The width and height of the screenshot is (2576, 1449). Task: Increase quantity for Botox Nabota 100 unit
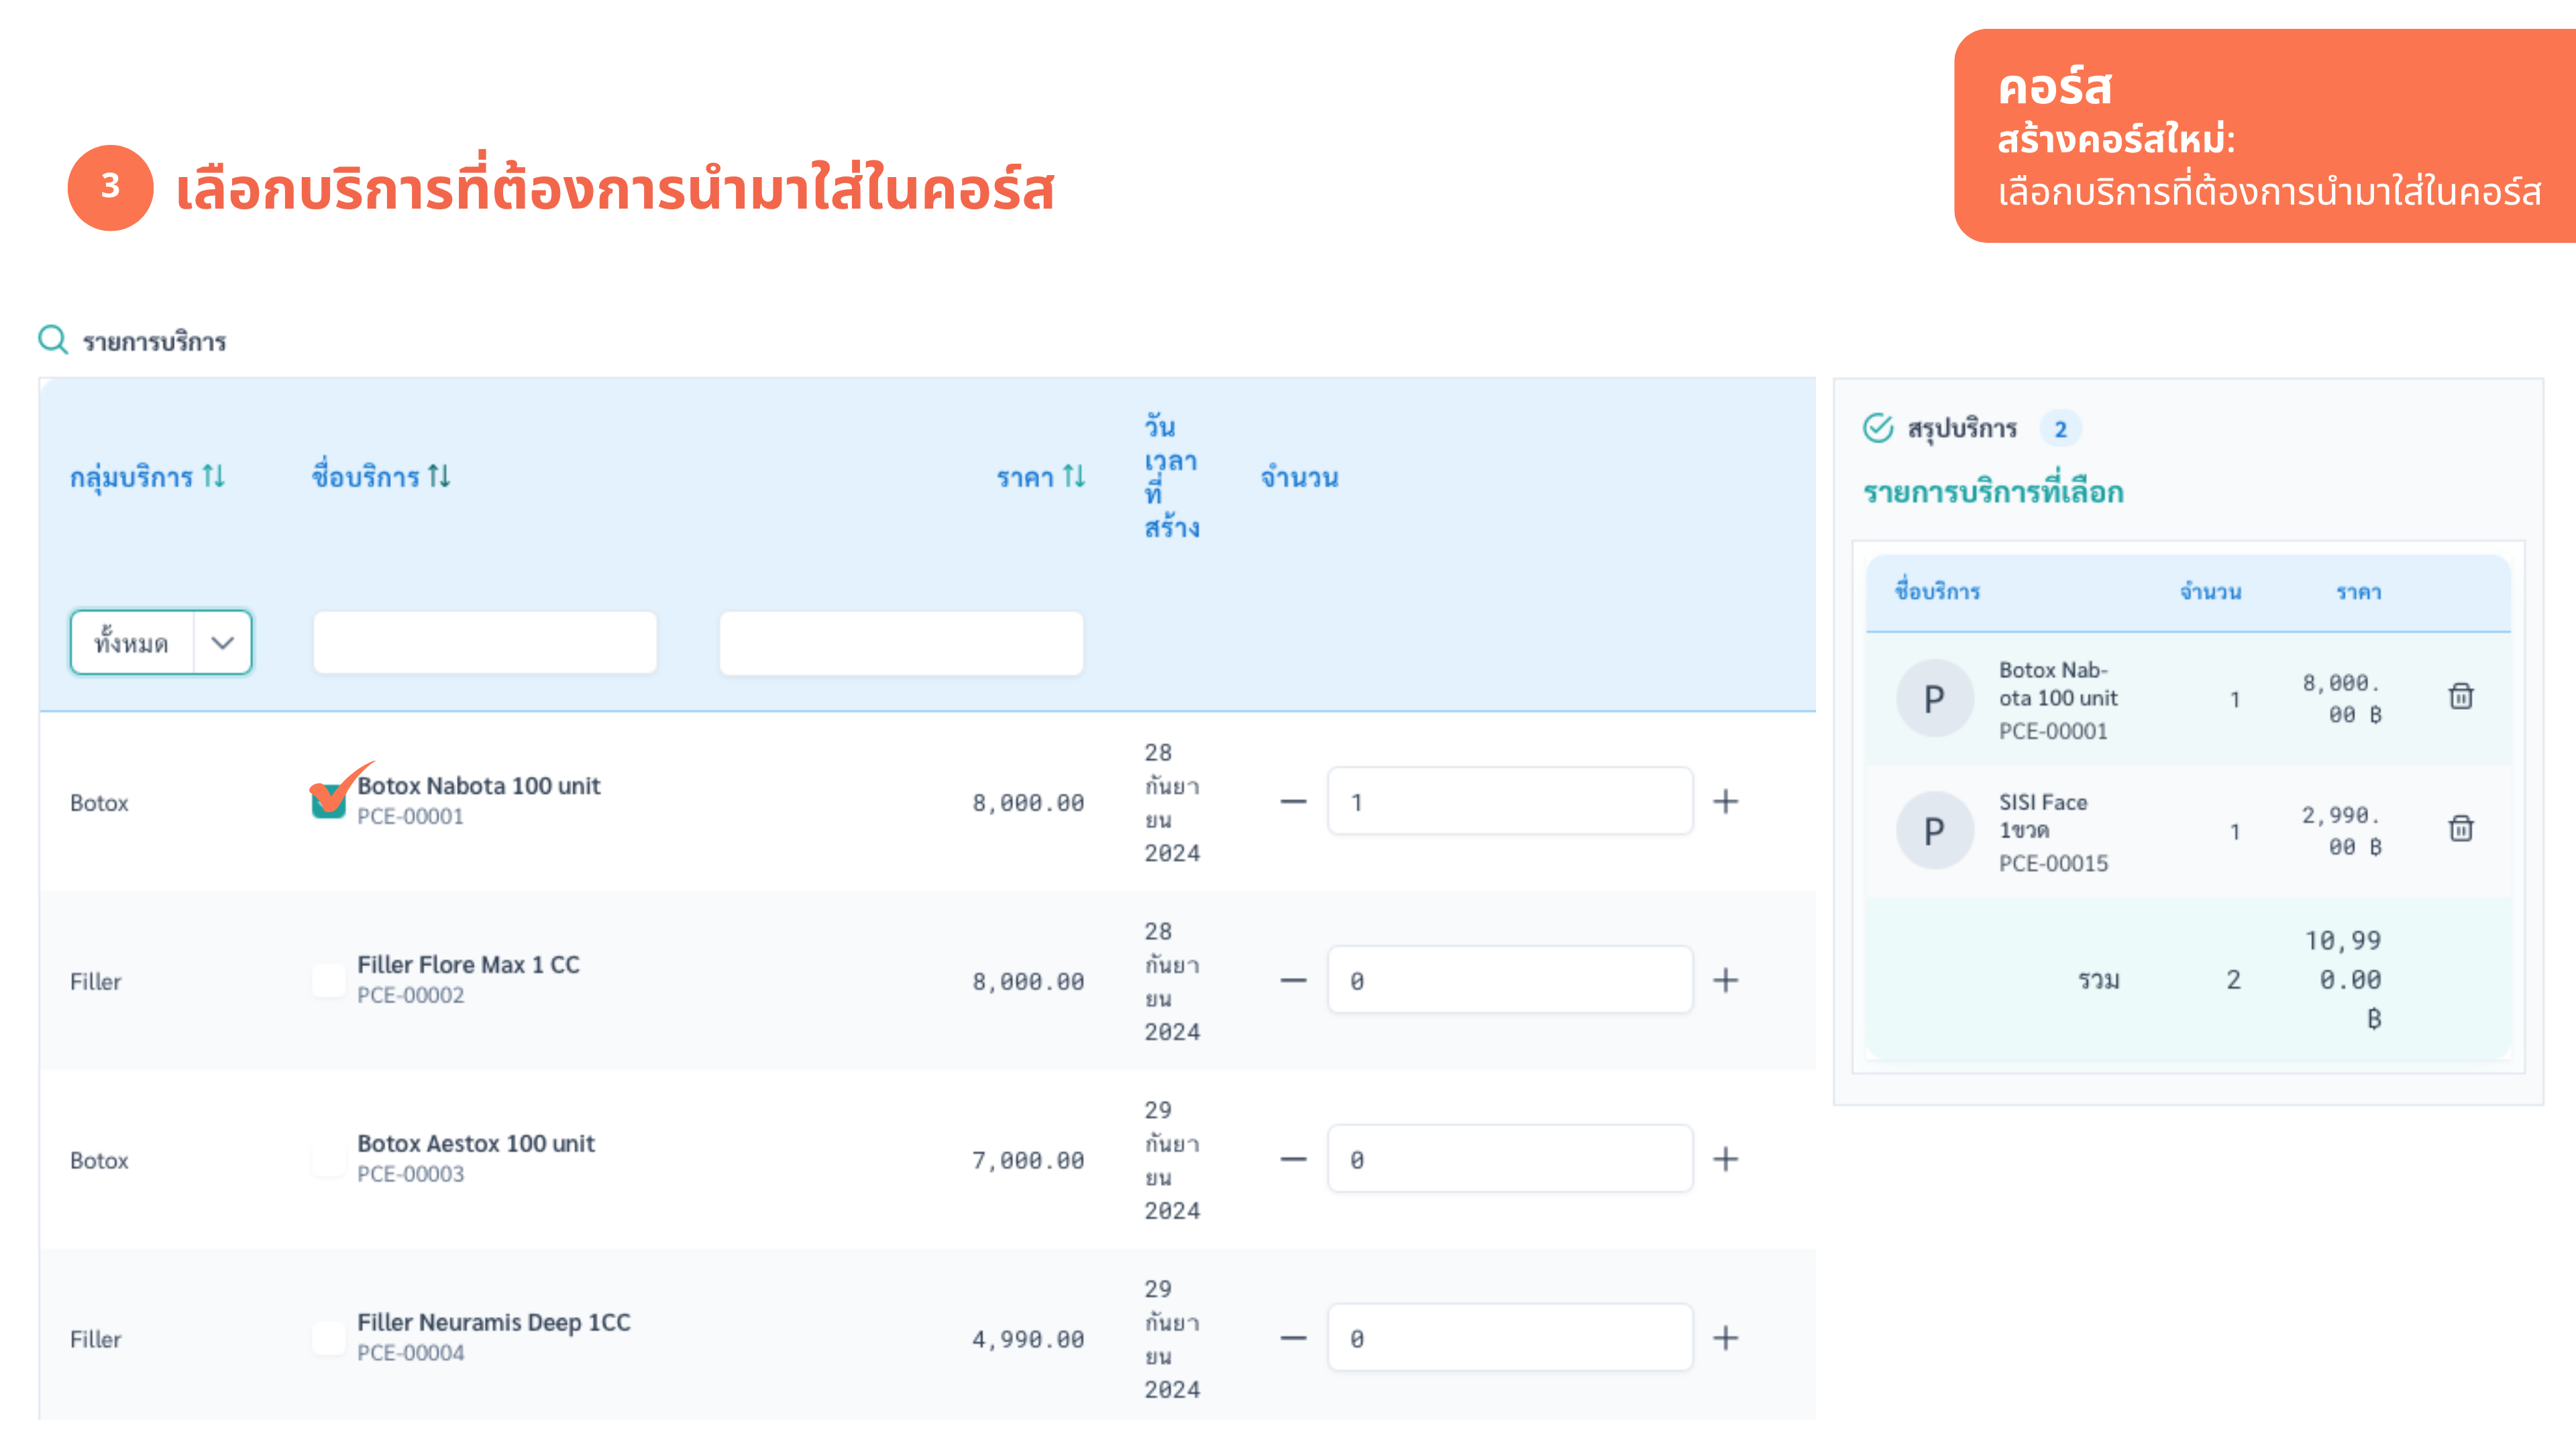click(x=1725, y=802)
